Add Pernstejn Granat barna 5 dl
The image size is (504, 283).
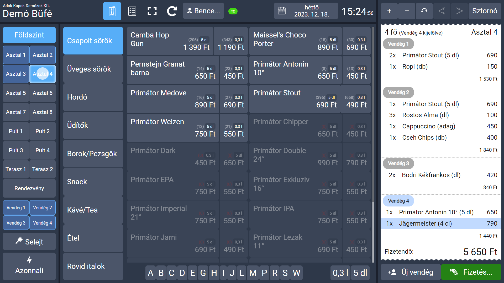tap(173, 70)
